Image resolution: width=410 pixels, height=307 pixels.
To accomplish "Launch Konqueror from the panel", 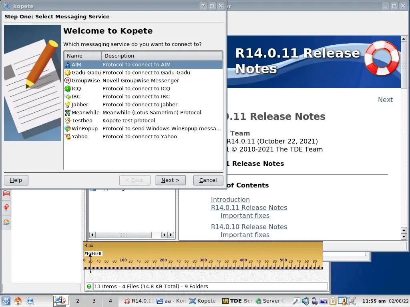I will coord(30,301).
